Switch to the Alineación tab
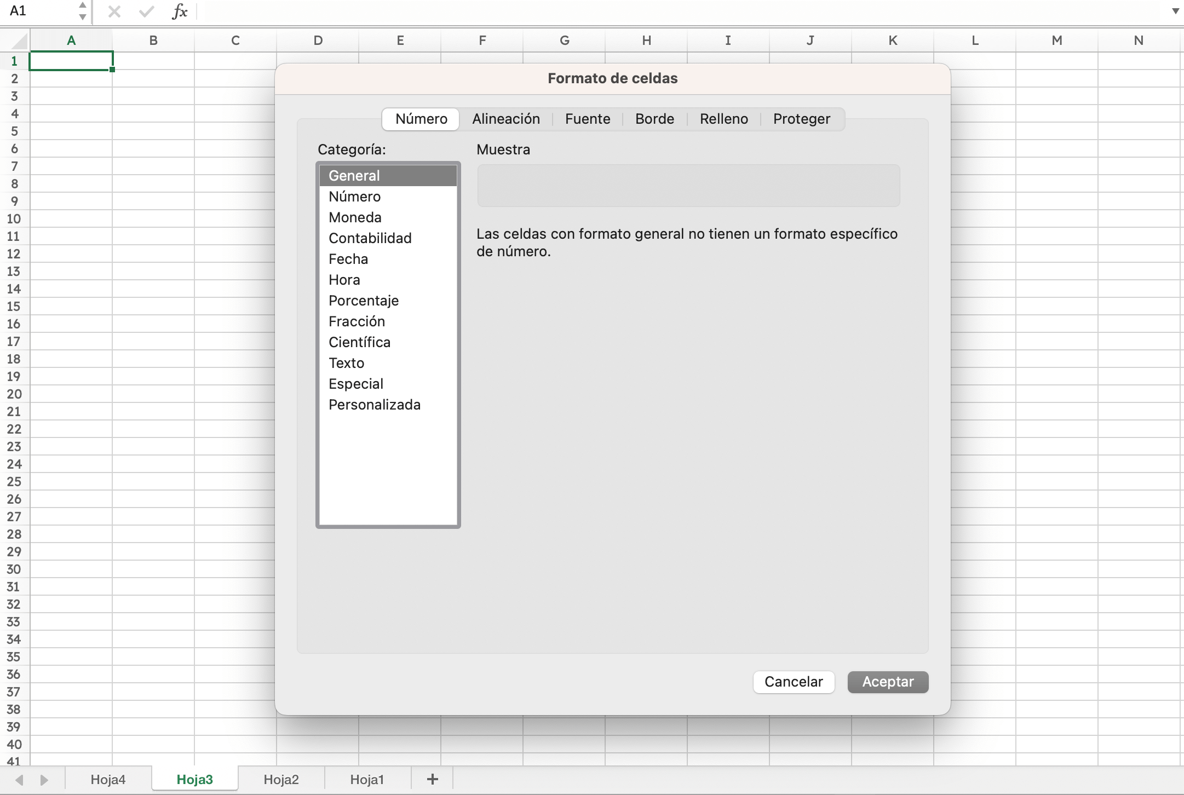1184x795 pixels. pos(505,119)
